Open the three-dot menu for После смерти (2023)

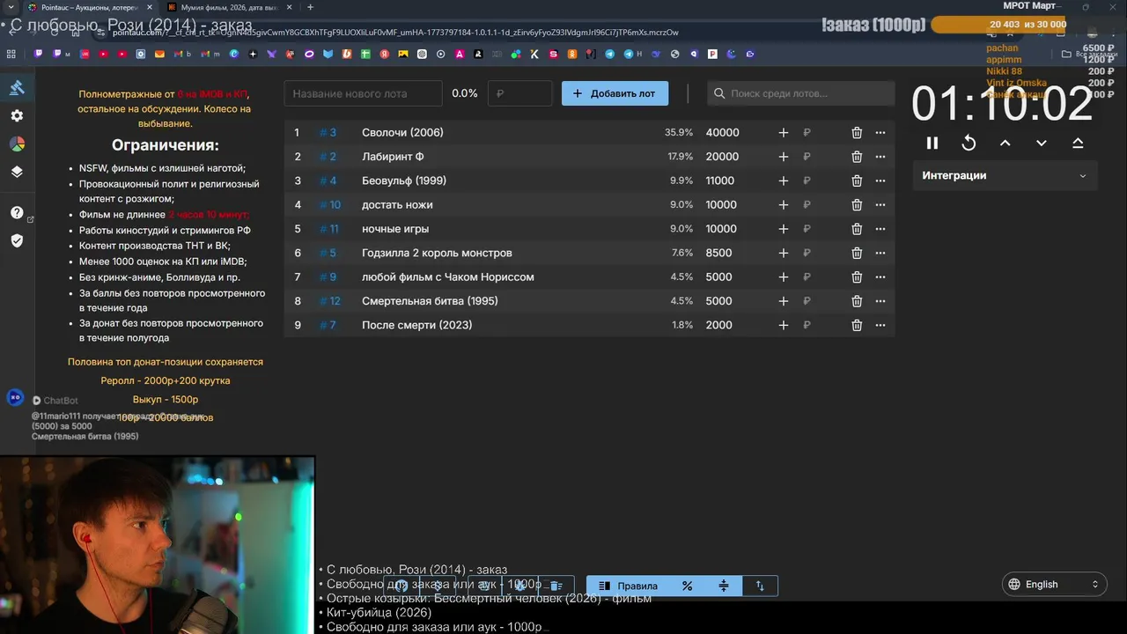click(x=880, y=325)
